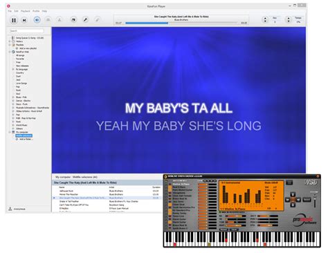This screenshot has height=253, width=328.
Task: Open the dual display window icon
Action: click(73, 20)
